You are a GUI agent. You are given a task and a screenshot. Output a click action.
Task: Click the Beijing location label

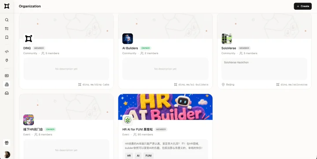point(228,85)
